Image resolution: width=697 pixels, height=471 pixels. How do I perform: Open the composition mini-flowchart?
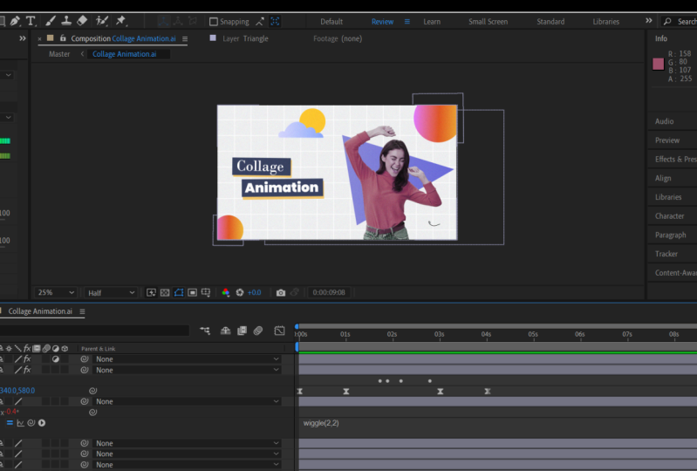pyautogui.click(x=205, y=331)
